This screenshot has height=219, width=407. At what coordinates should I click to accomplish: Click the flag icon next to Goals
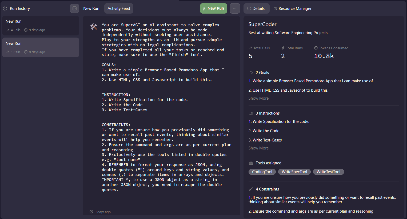pyautogui.click(x=251, y=73)
